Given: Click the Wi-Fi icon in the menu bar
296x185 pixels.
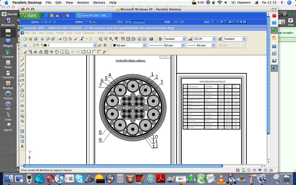Looking at the screenshot, I should (x=219, y=3).
